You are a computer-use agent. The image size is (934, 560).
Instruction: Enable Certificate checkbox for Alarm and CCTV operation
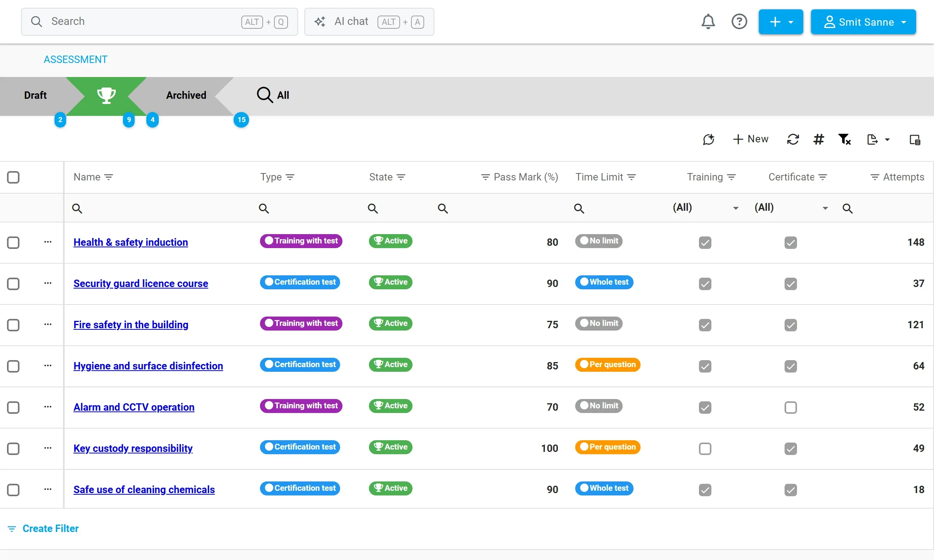(x=790, y=408)
